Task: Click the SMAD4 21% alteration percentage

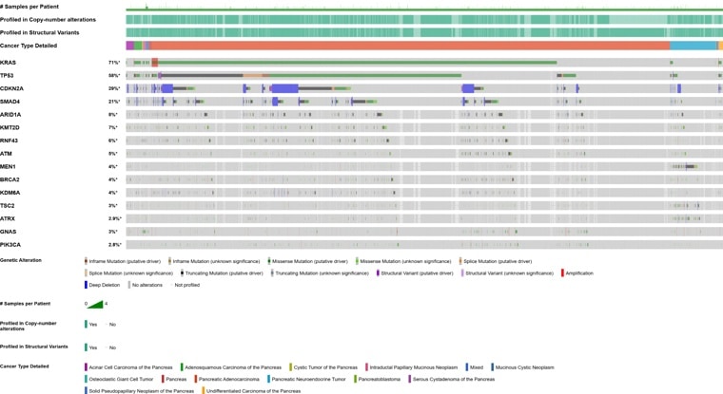Action: 114,102
